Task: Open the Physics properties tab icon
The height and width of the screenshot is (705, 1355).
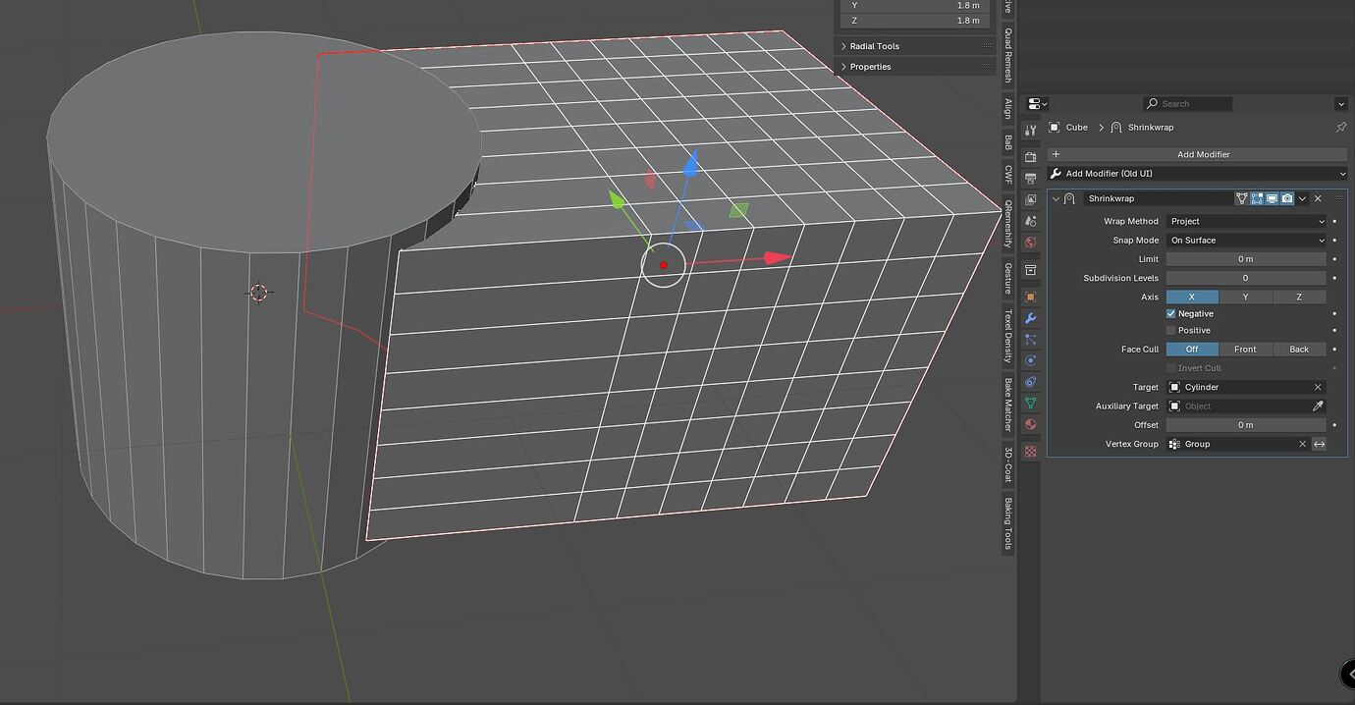Action: click(x=1030, y=360)
